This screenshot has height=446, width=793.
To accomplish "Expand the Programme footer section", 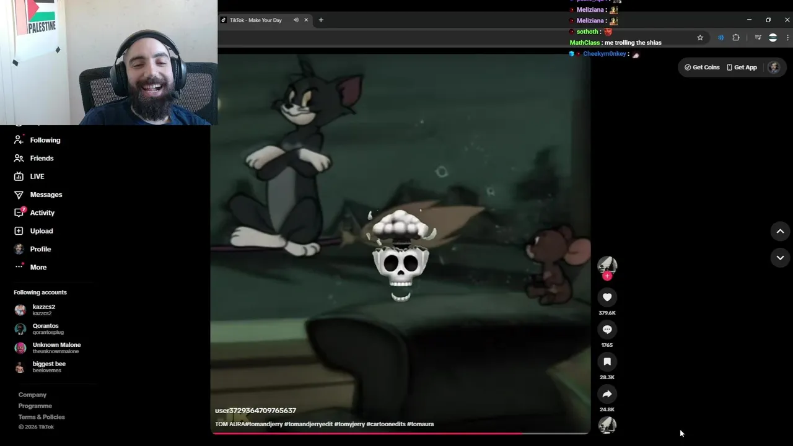I will tap(35, 406).
